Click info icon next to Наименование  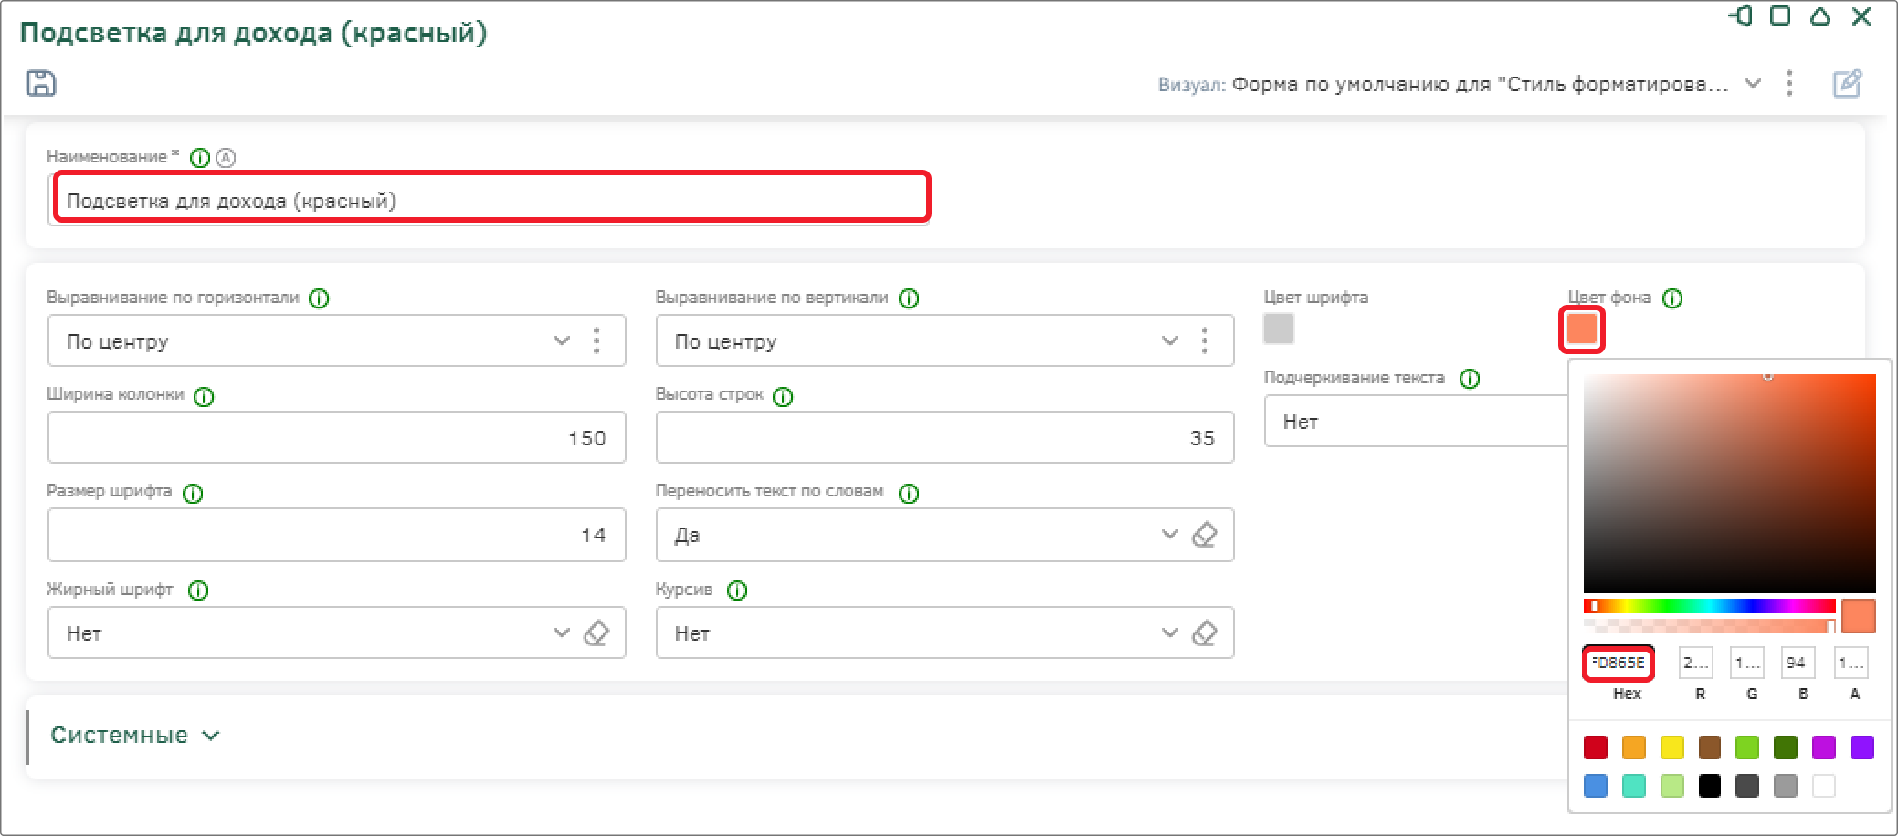click(x=199, y=158)
